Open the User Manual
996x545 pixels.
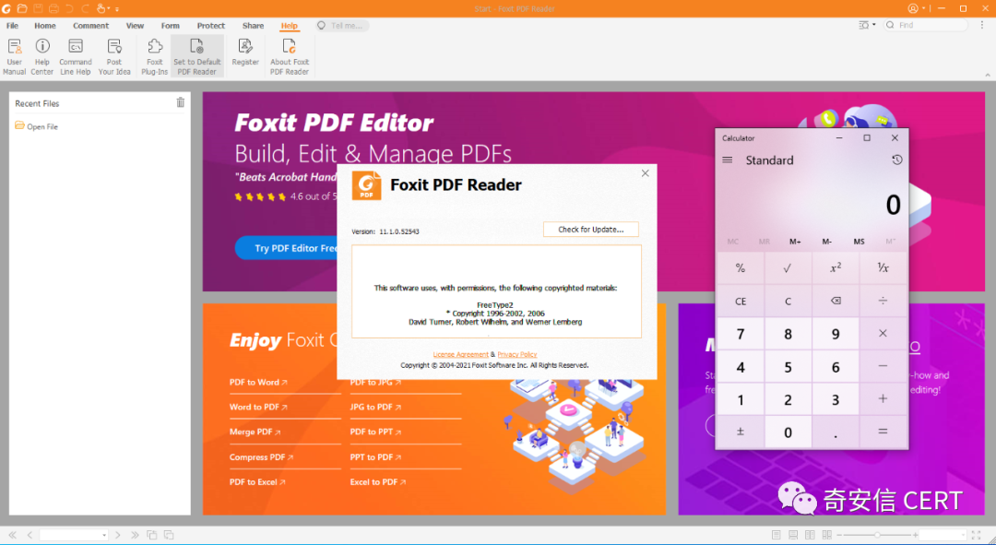point(14,55)
